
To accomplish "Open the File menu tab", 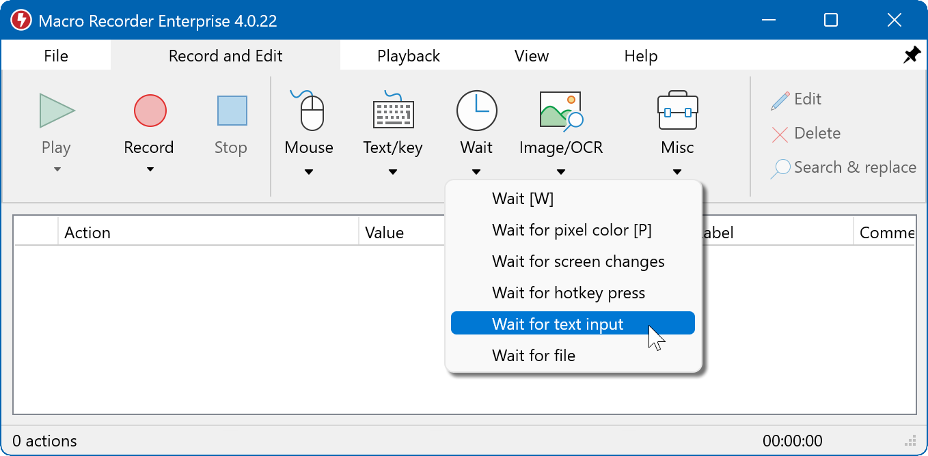I will pos(56,56).
